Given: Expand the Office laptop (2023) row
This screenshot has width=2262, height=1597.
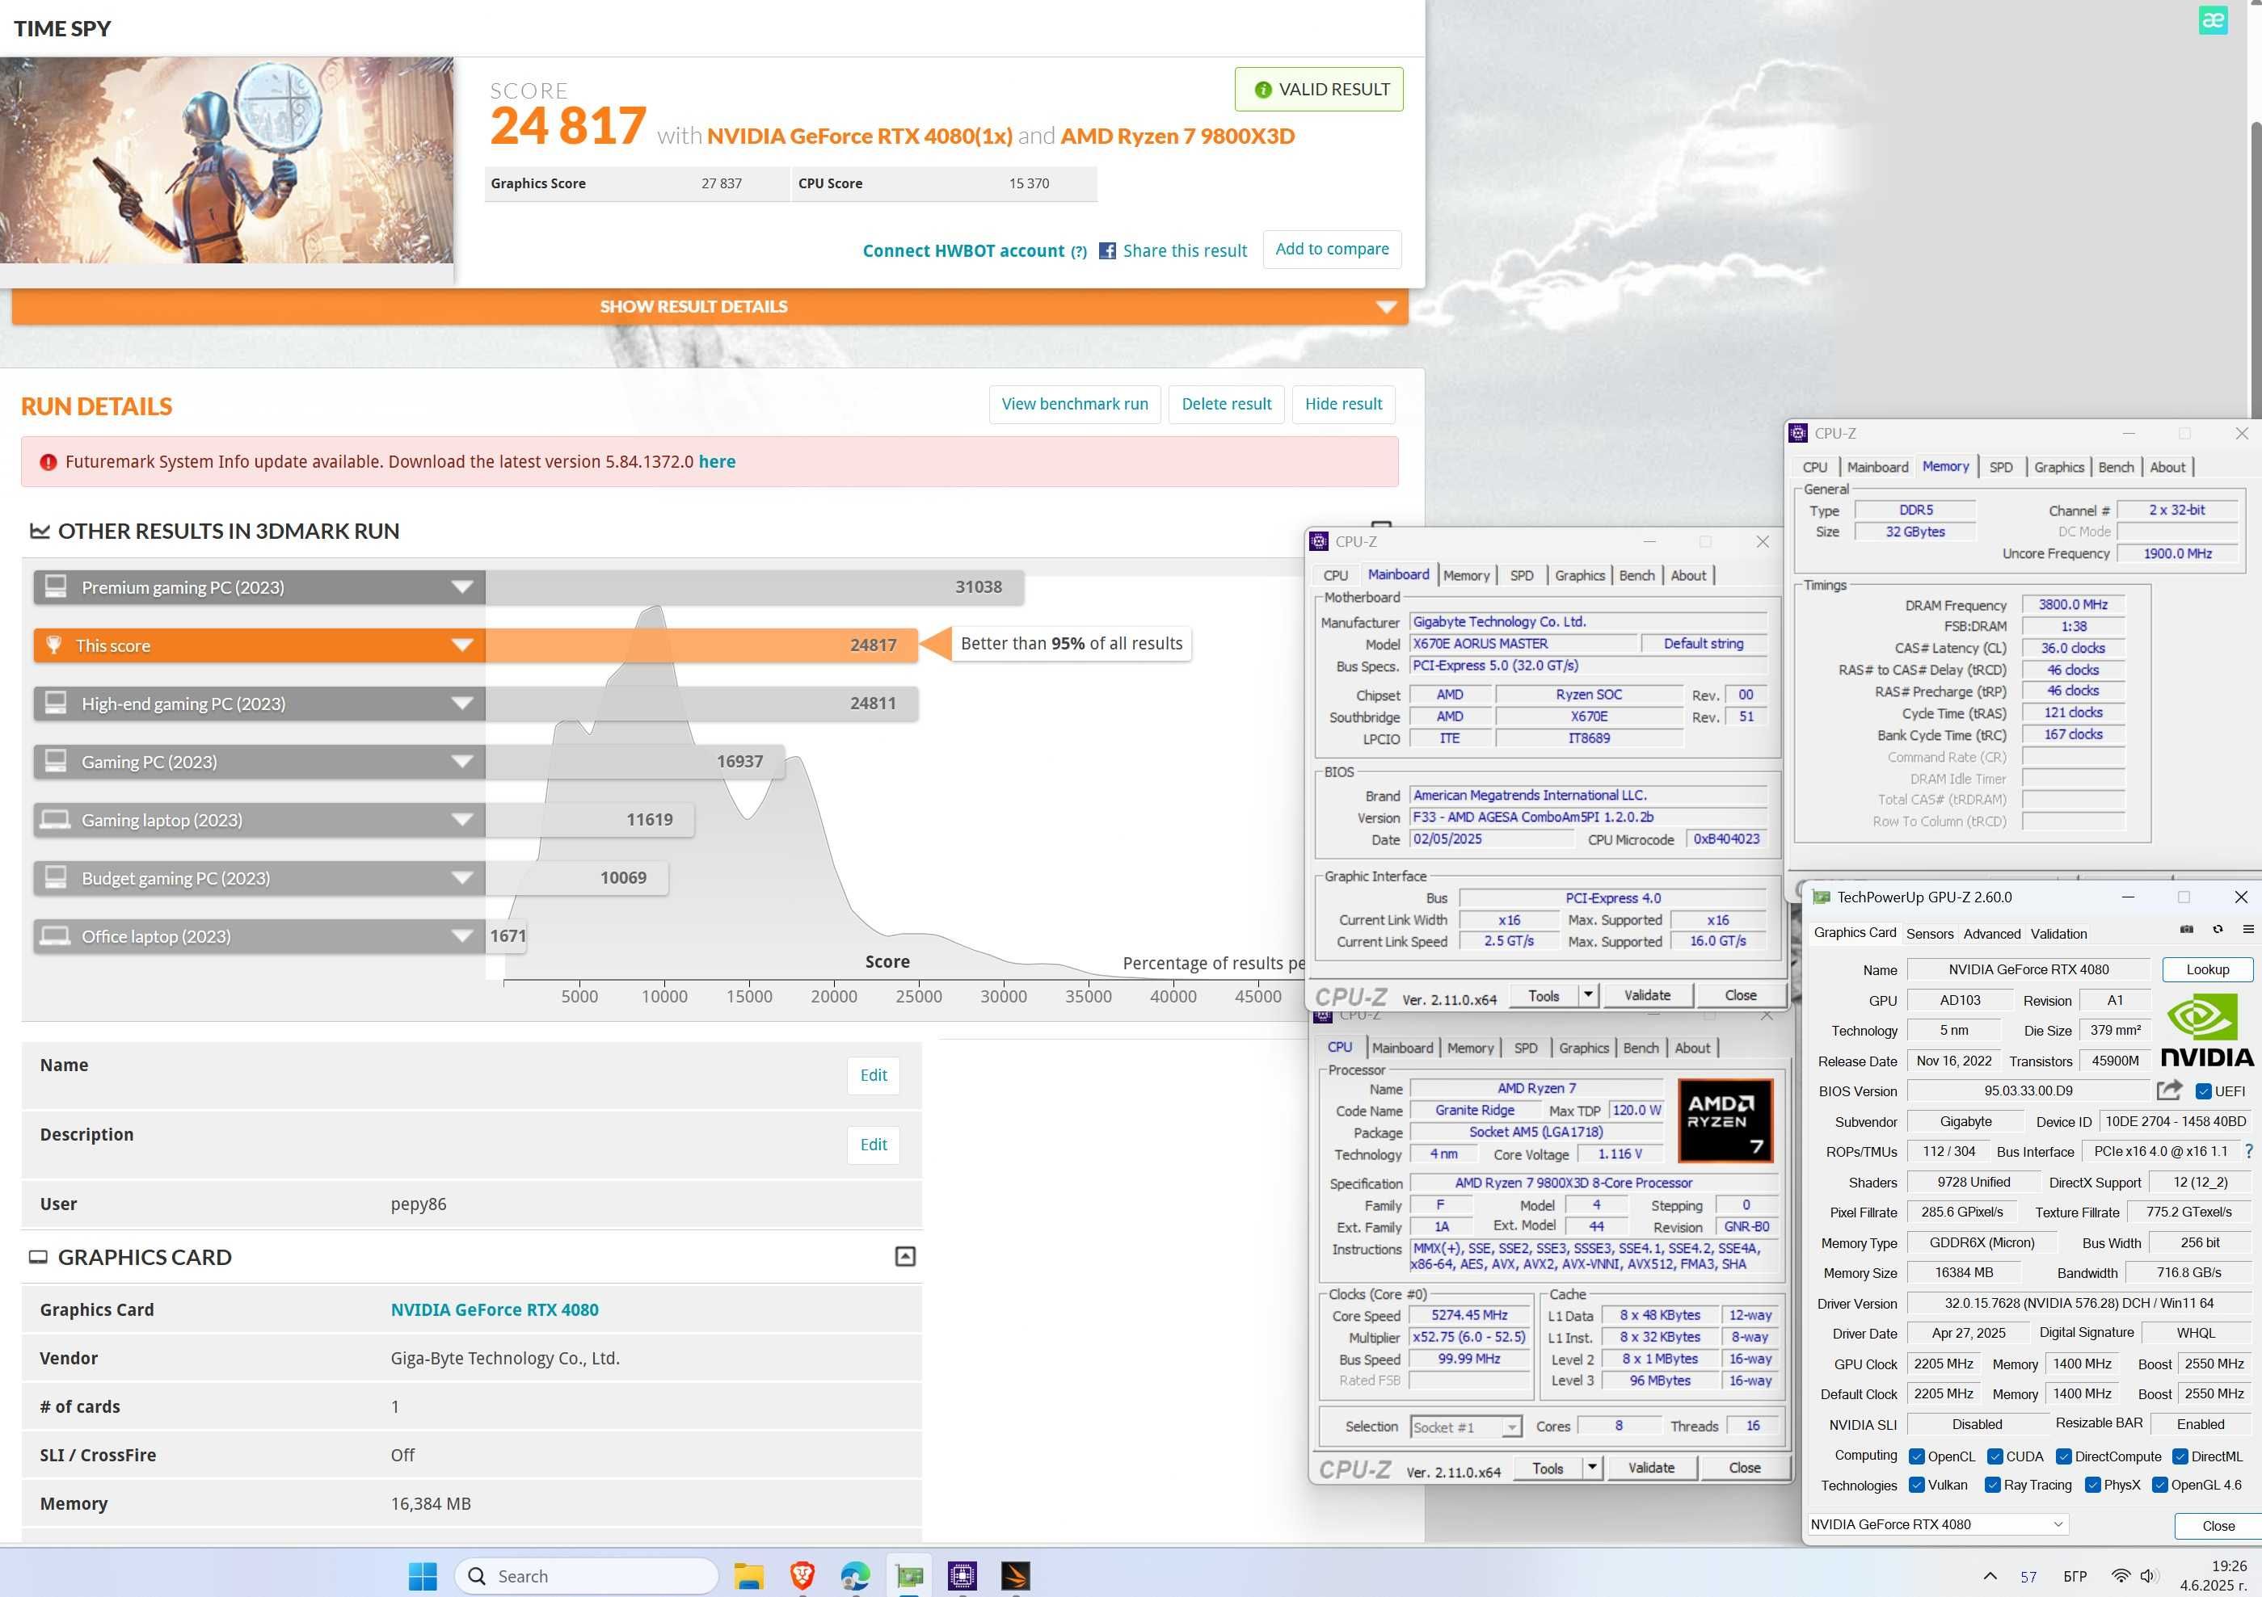Looking at the screenshot, I should tap(462, 935).
